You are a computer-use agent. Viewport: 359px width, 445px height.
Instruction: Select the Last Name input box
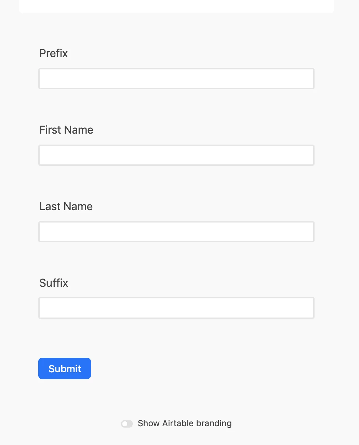[x=176, y=232]
